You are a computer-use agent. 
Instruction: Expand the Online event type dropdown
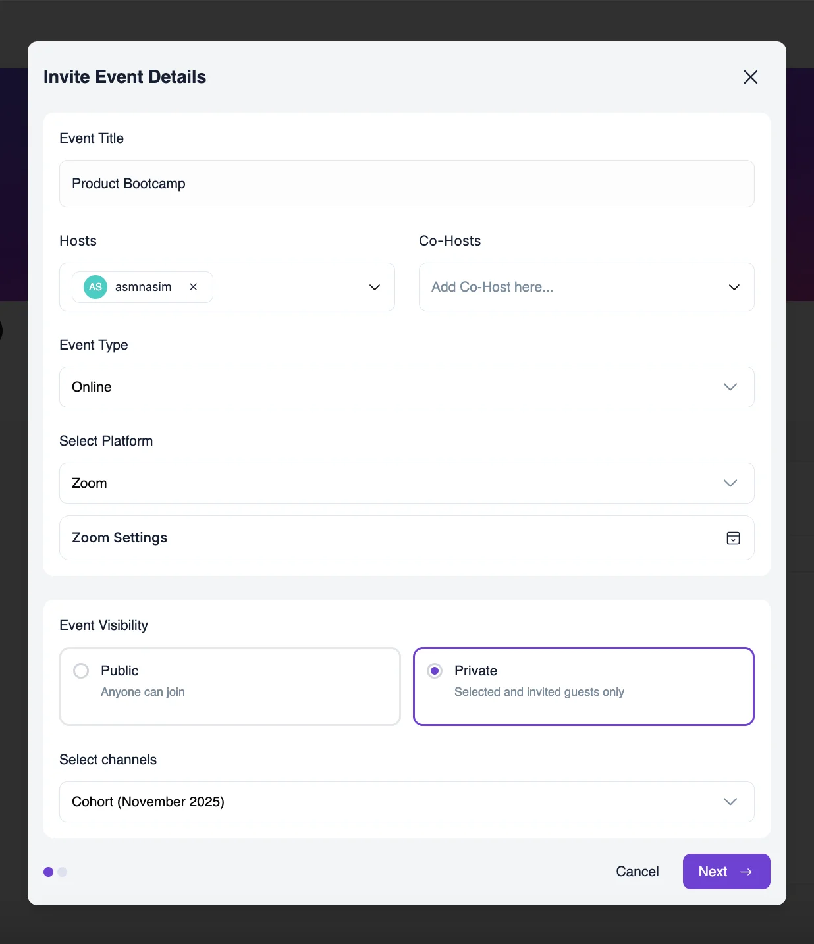click(x=406, y=387)
